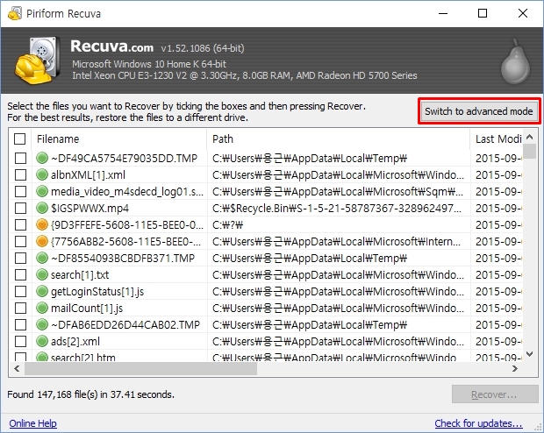The width and height of the screenshot is (544, 433).
Task: Sort the list by the Path column header
Action: [339, 139]
